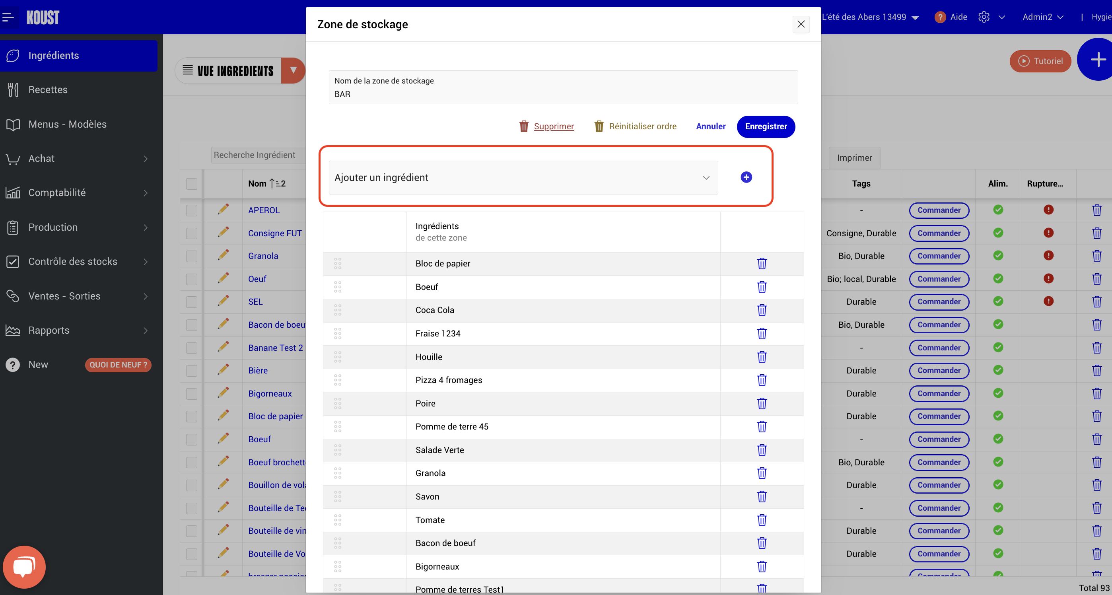Click drag handle of Boeuf row
The image size is (1112, 595).
[x=338, y=287]
